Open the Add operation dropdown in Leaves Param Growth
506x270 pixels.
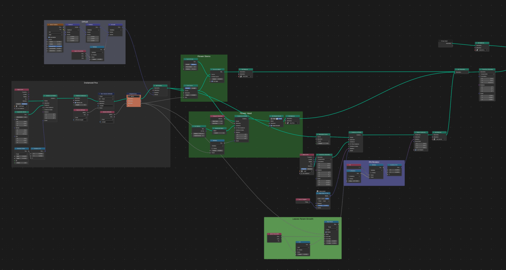pyautogui.click(x=303, y=248)
